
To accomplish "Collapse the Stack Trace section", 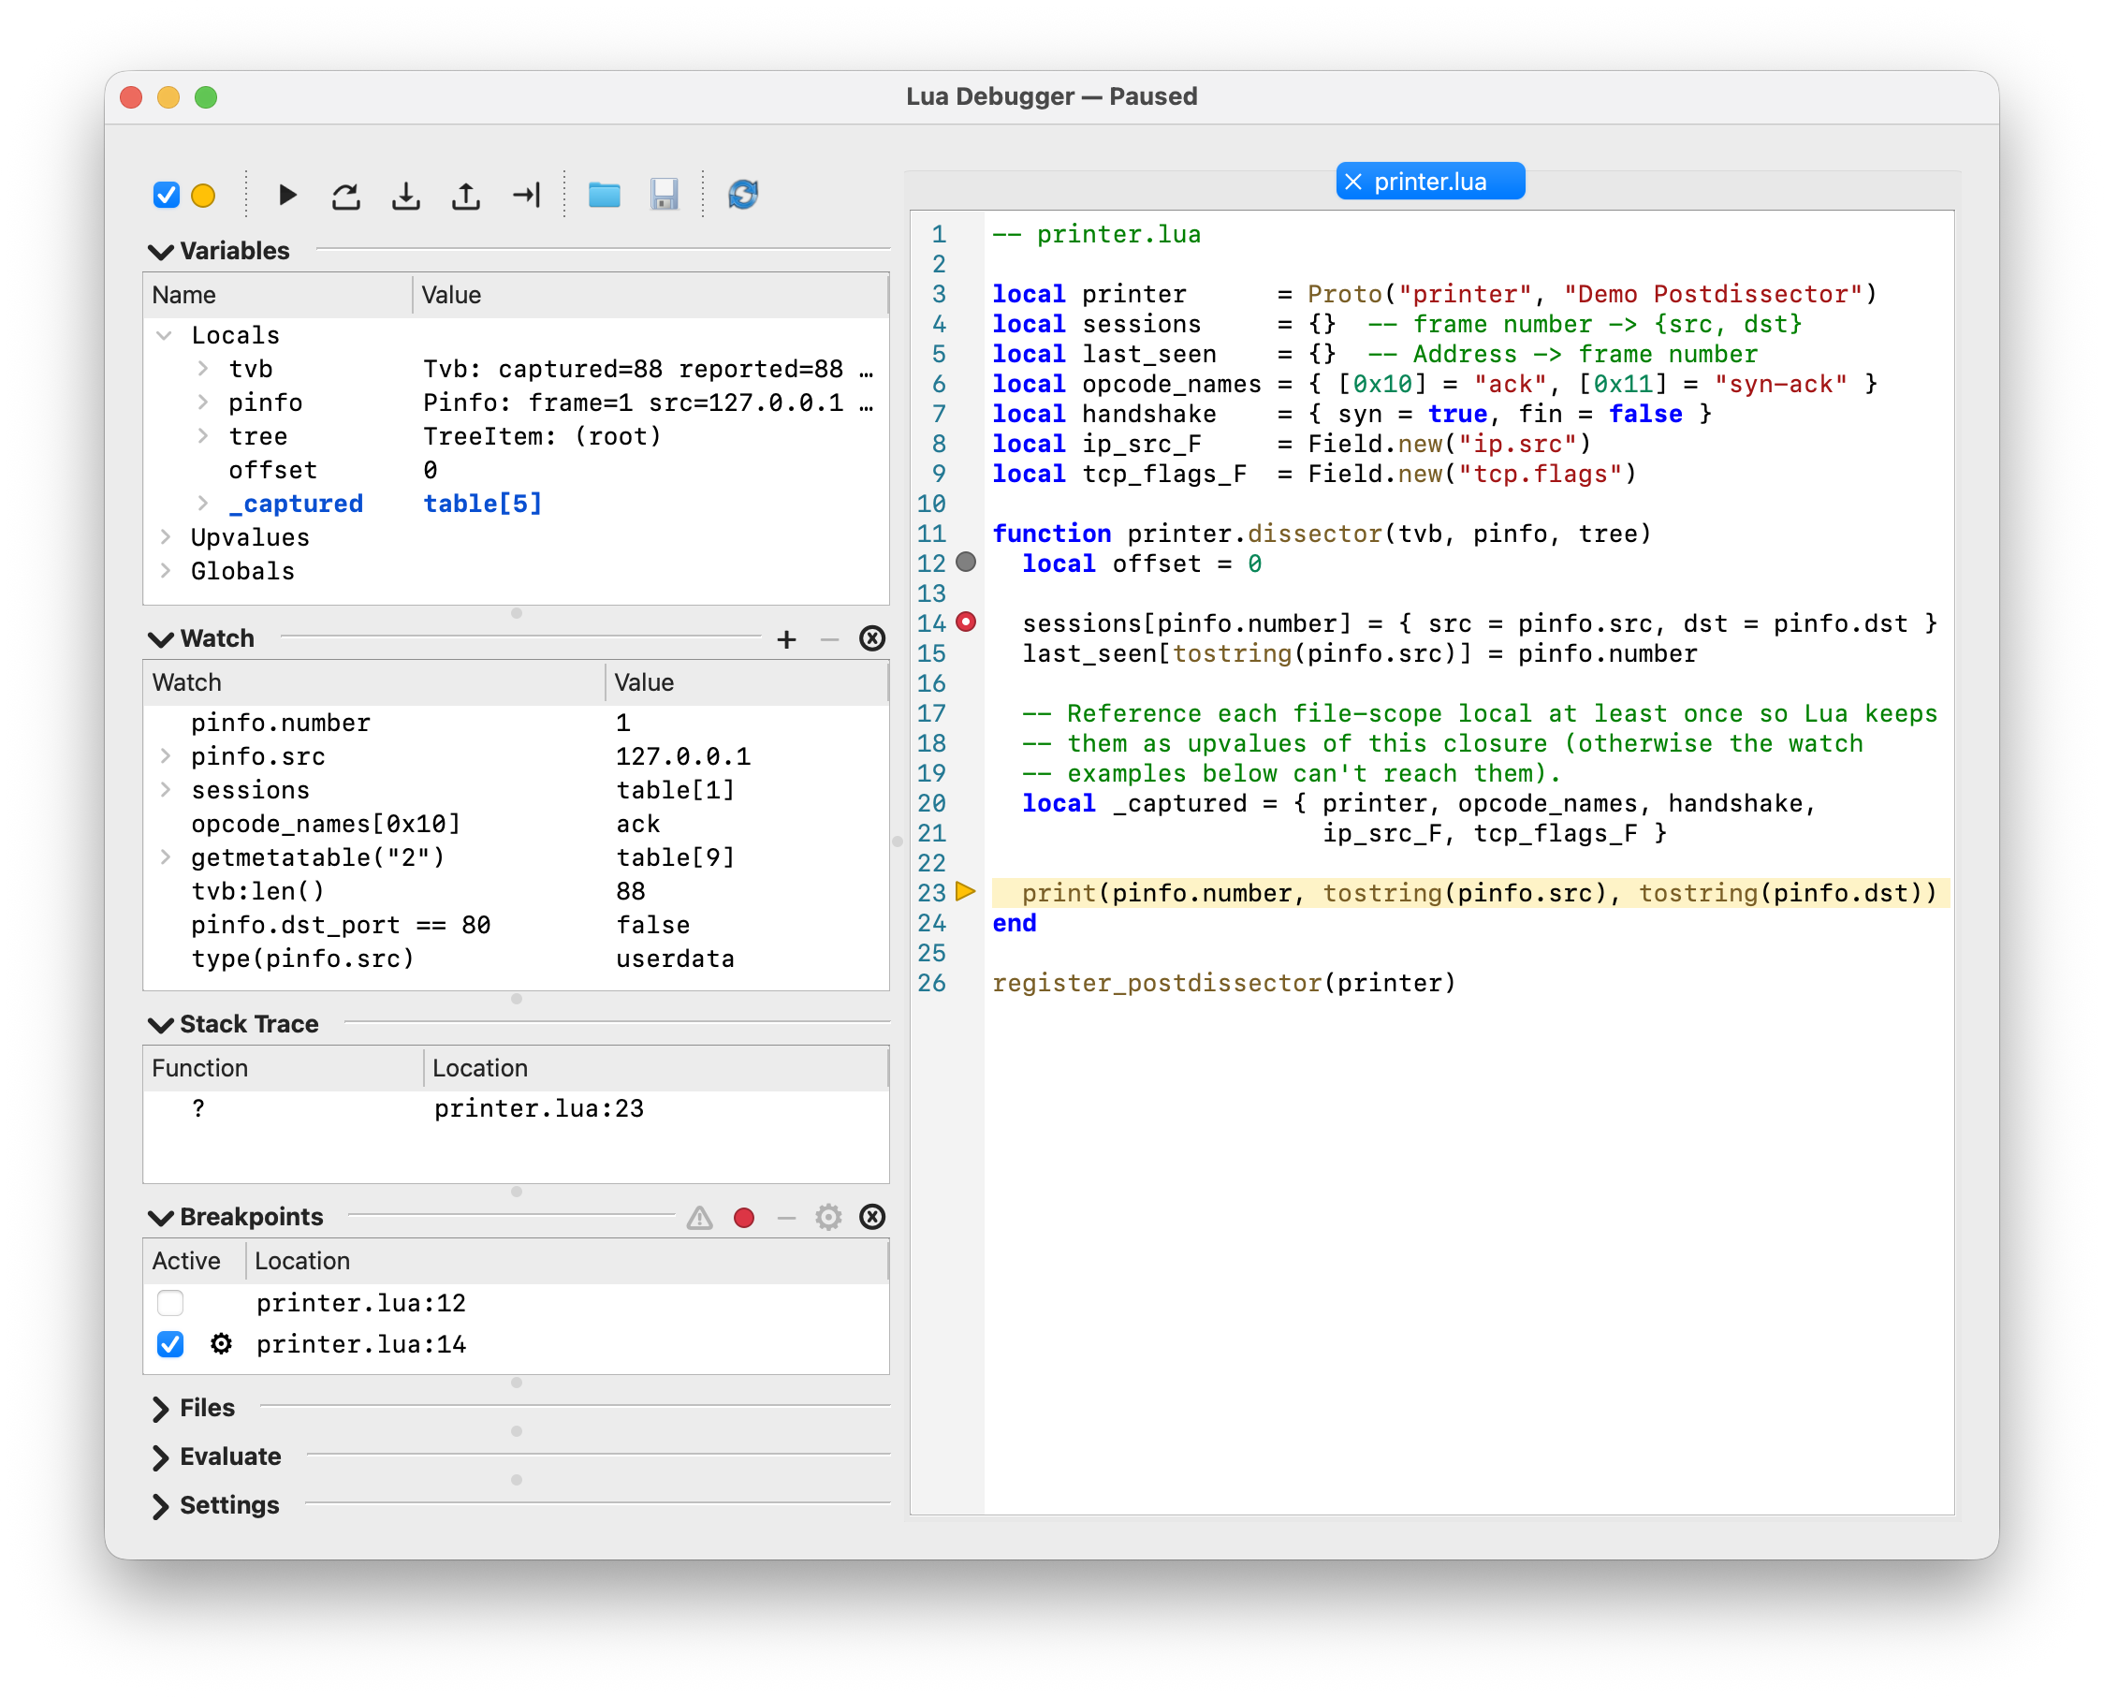I will point(160,1025).
